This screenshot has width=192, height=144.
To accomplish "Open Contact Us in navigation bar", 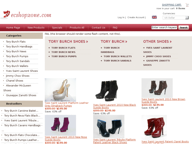I will 99,27.
